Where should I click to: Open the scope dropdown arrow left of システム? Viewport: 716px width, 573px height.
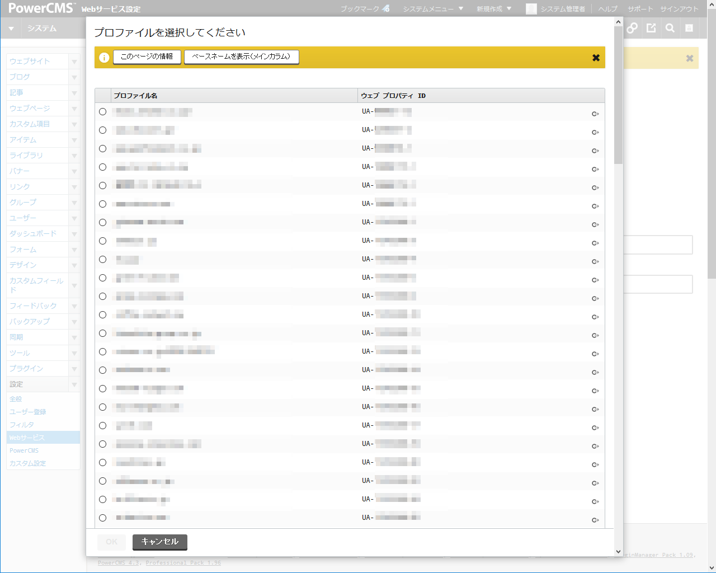pos(11,29)
